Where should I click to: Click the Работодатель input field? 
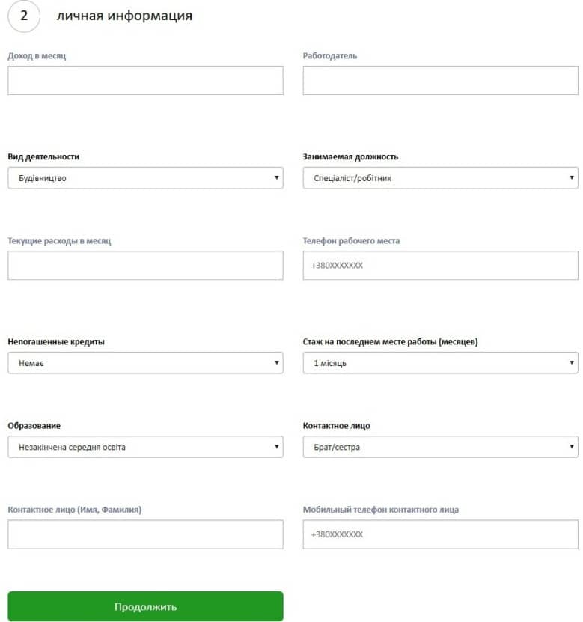coord(440,80)
